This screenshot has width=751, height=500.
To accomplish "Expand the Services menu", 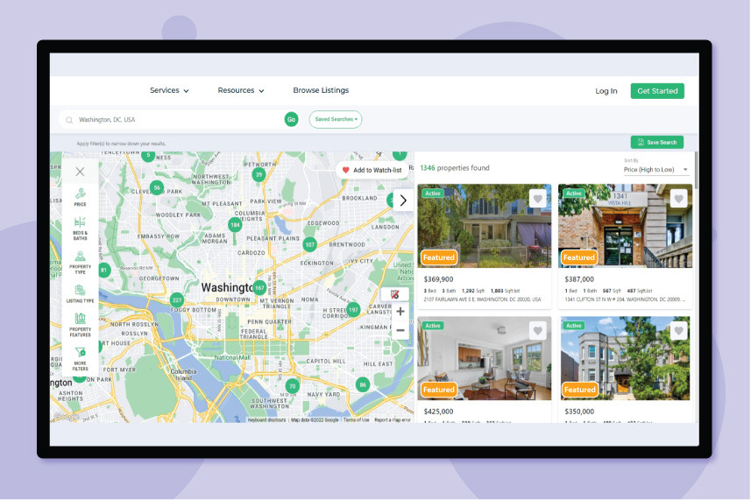I will click(x=169, y=90).
